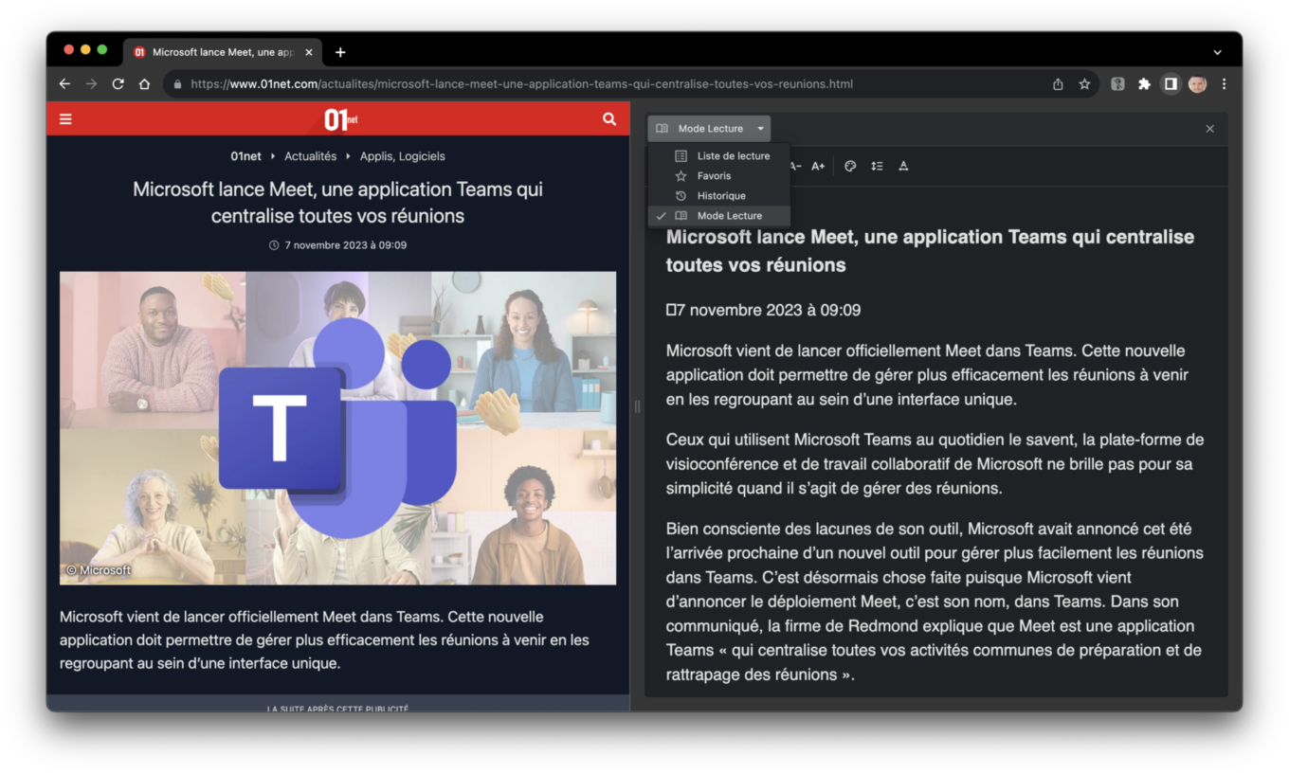Open the Actualités breadcrumb link
Image resolution: width=1289 pixels, height=773 pixels.
[x=311, y=156]
